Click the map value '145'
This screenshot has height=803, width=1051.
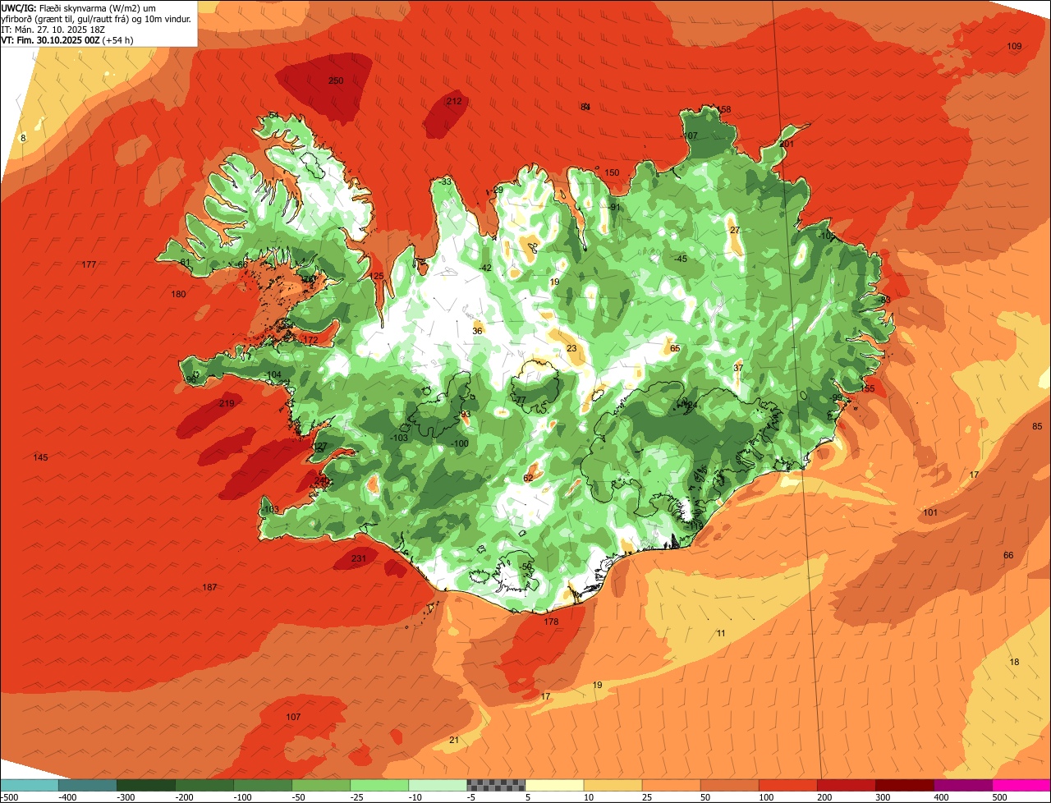click(40, 457)
